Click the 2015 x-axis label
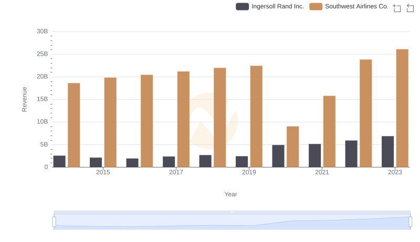Image resolution: width=420 pixels, height=242 pixels. click(x=103, y=172)
